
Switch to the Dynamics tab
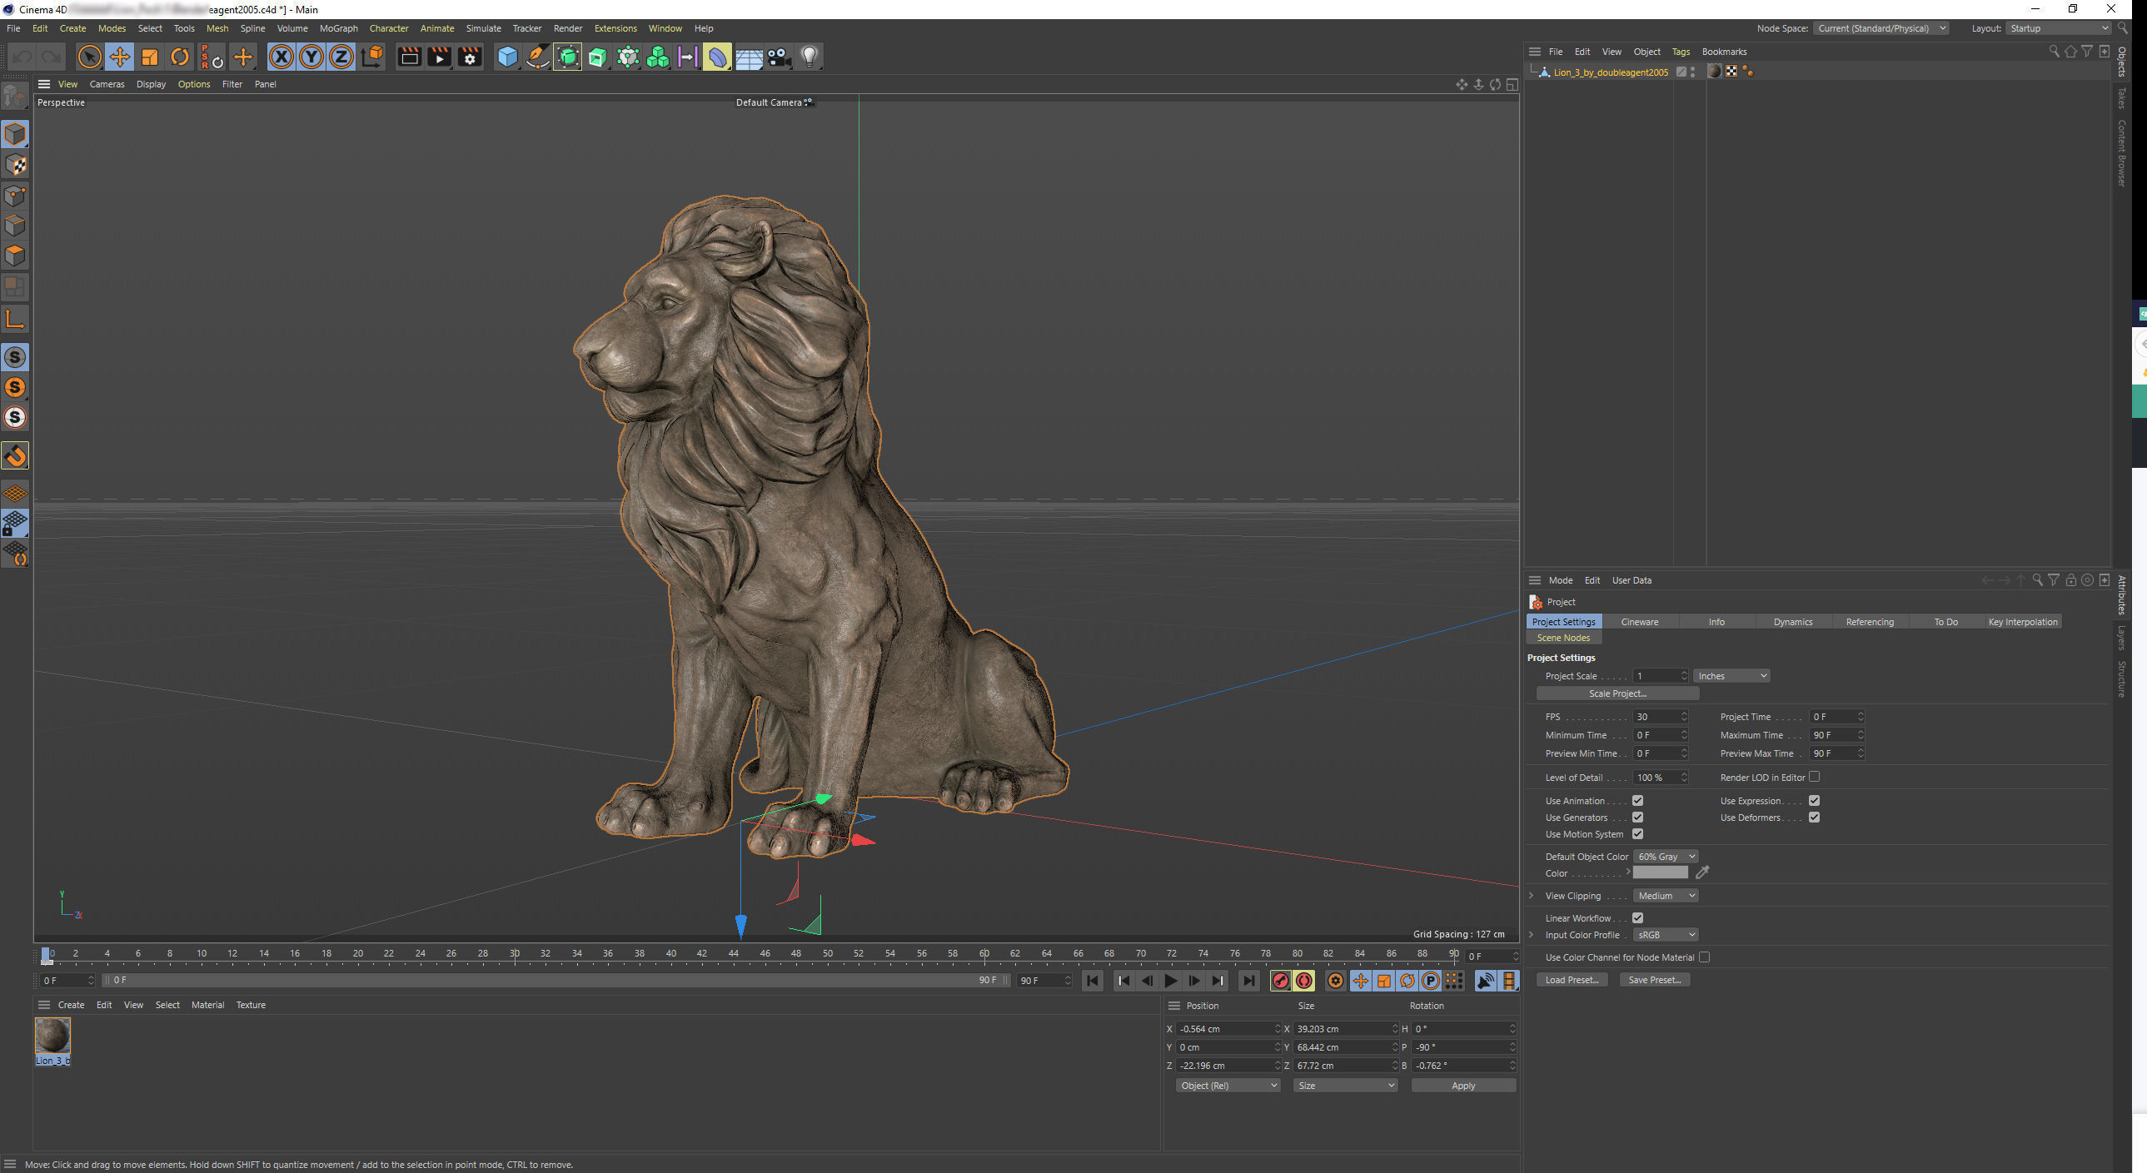point(1793,622)
